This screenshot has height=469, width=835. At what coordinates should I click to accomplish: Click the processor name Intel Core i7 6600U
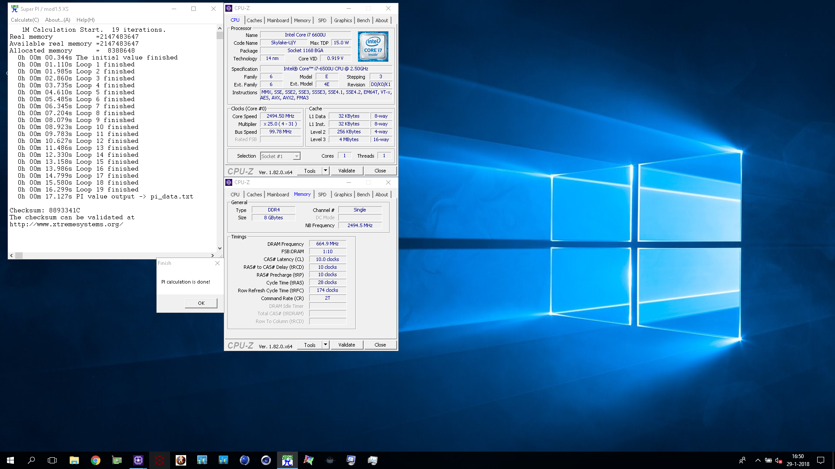point(305,35)
